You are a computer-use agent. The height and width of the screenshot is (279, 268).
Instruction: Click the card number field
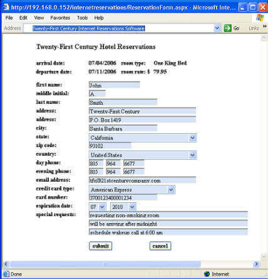[x=123, y=197]
